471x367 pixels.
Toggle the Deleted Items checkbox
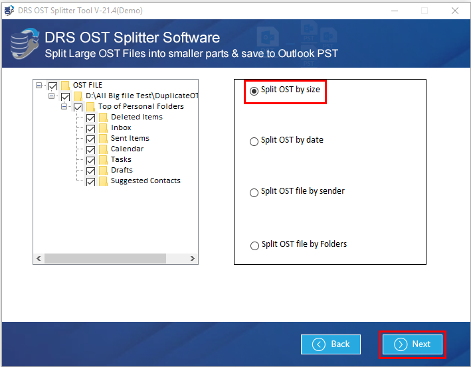pyautogui.click(x=90, y=117)
